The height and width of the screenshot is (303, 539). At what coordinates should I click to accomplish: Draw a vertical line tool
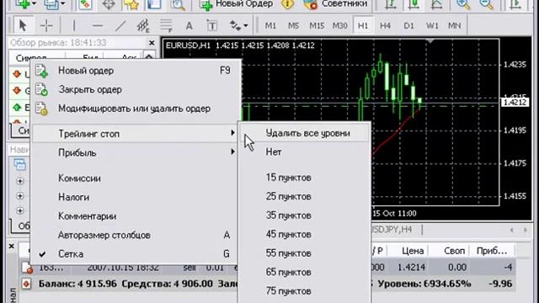coord(73,25)
